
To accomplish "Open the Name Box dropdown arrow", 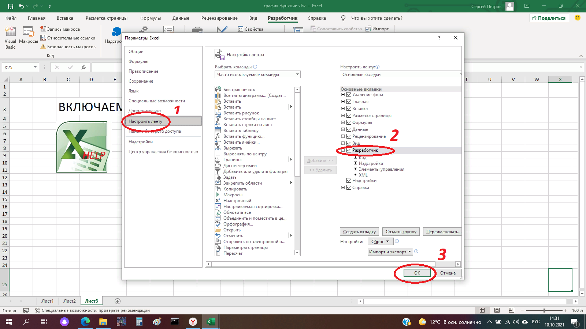I will pyautogui.click(x=35, y=67).
